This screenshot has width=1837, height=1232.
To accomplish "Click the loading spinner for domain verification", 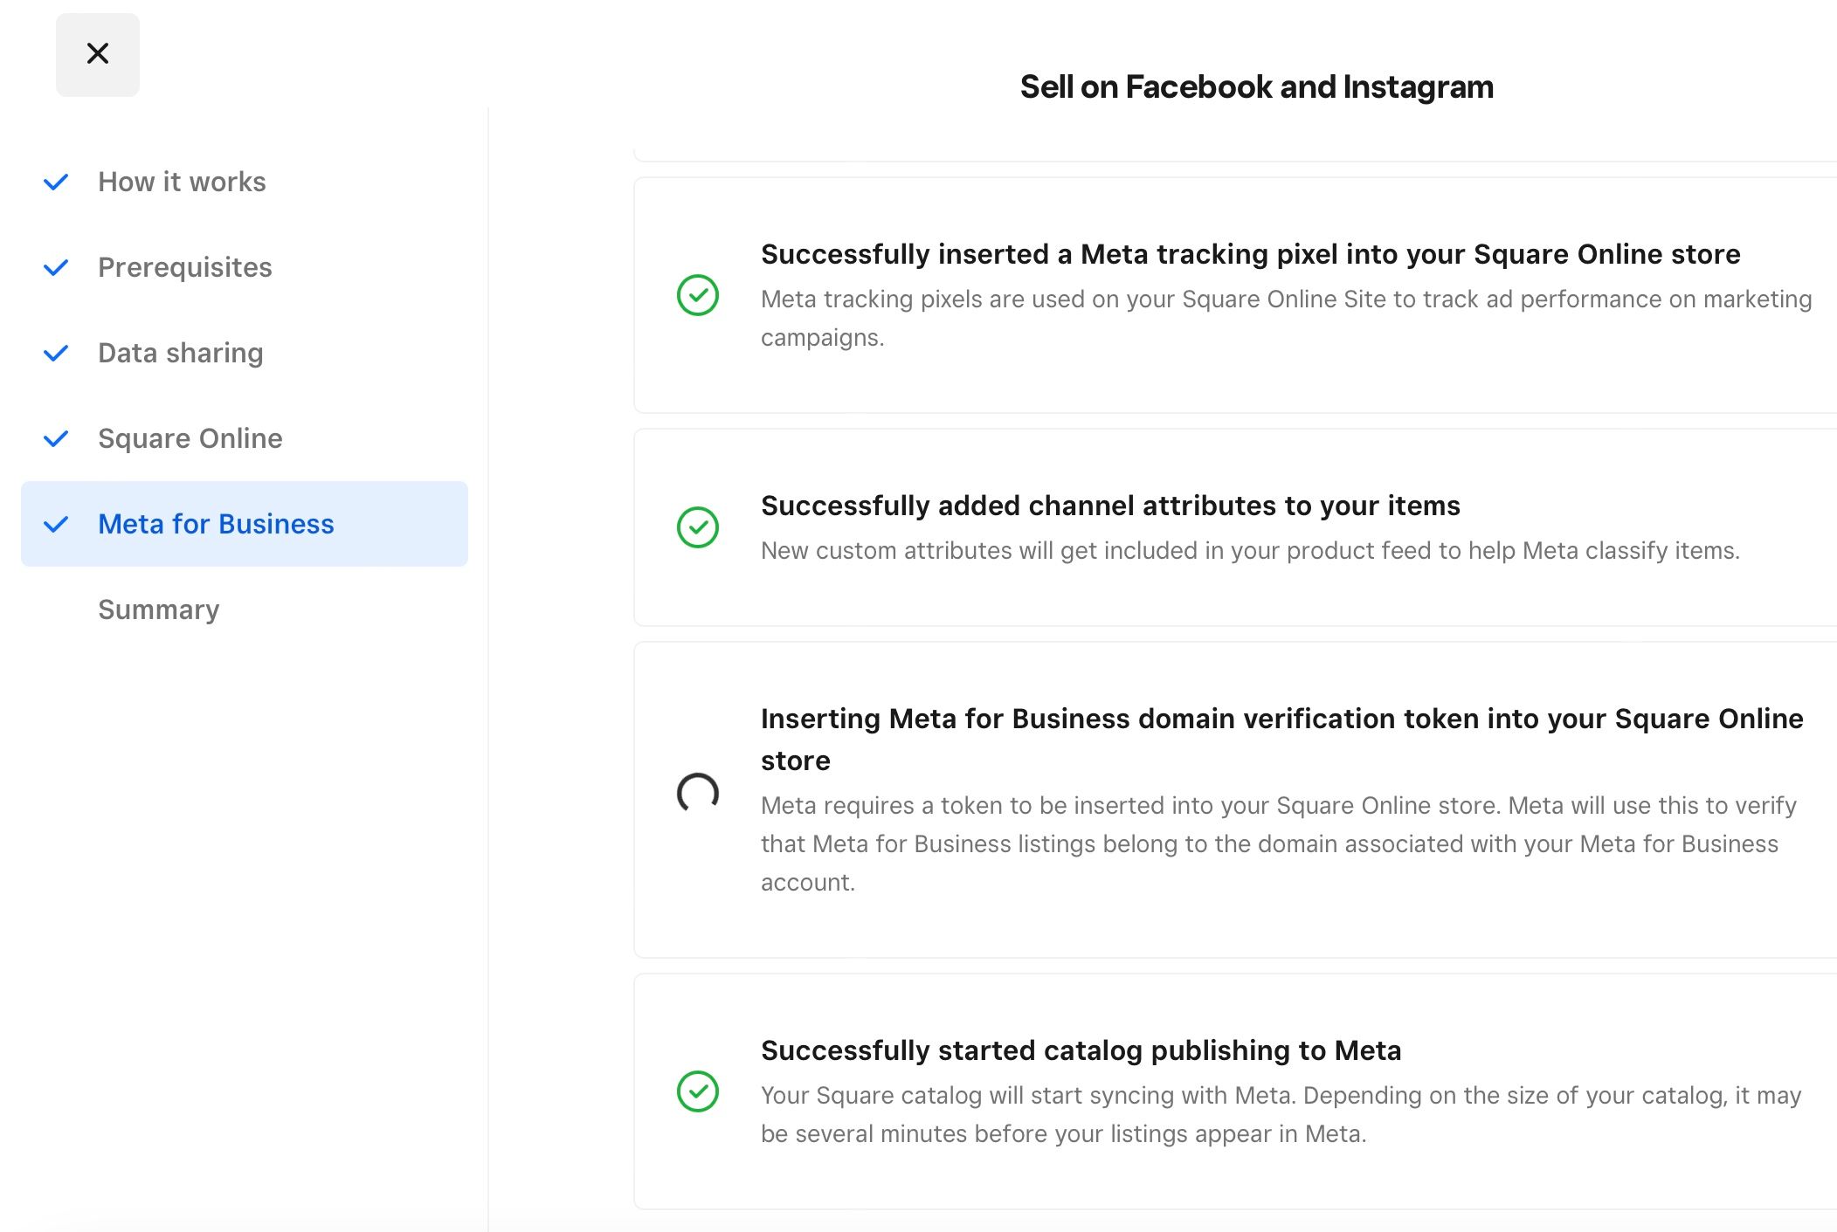I will tap(698, 793).
